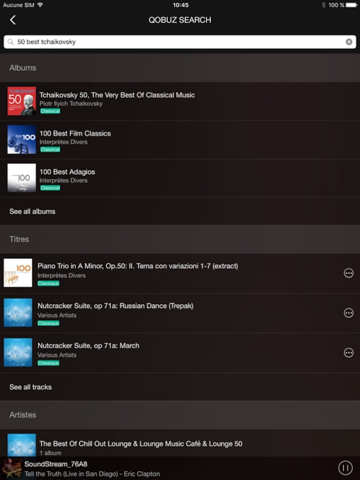Screen dimensions: 360x480
Task: Tap the QOBUZ SEARCH title
Action: coord(180,20)
